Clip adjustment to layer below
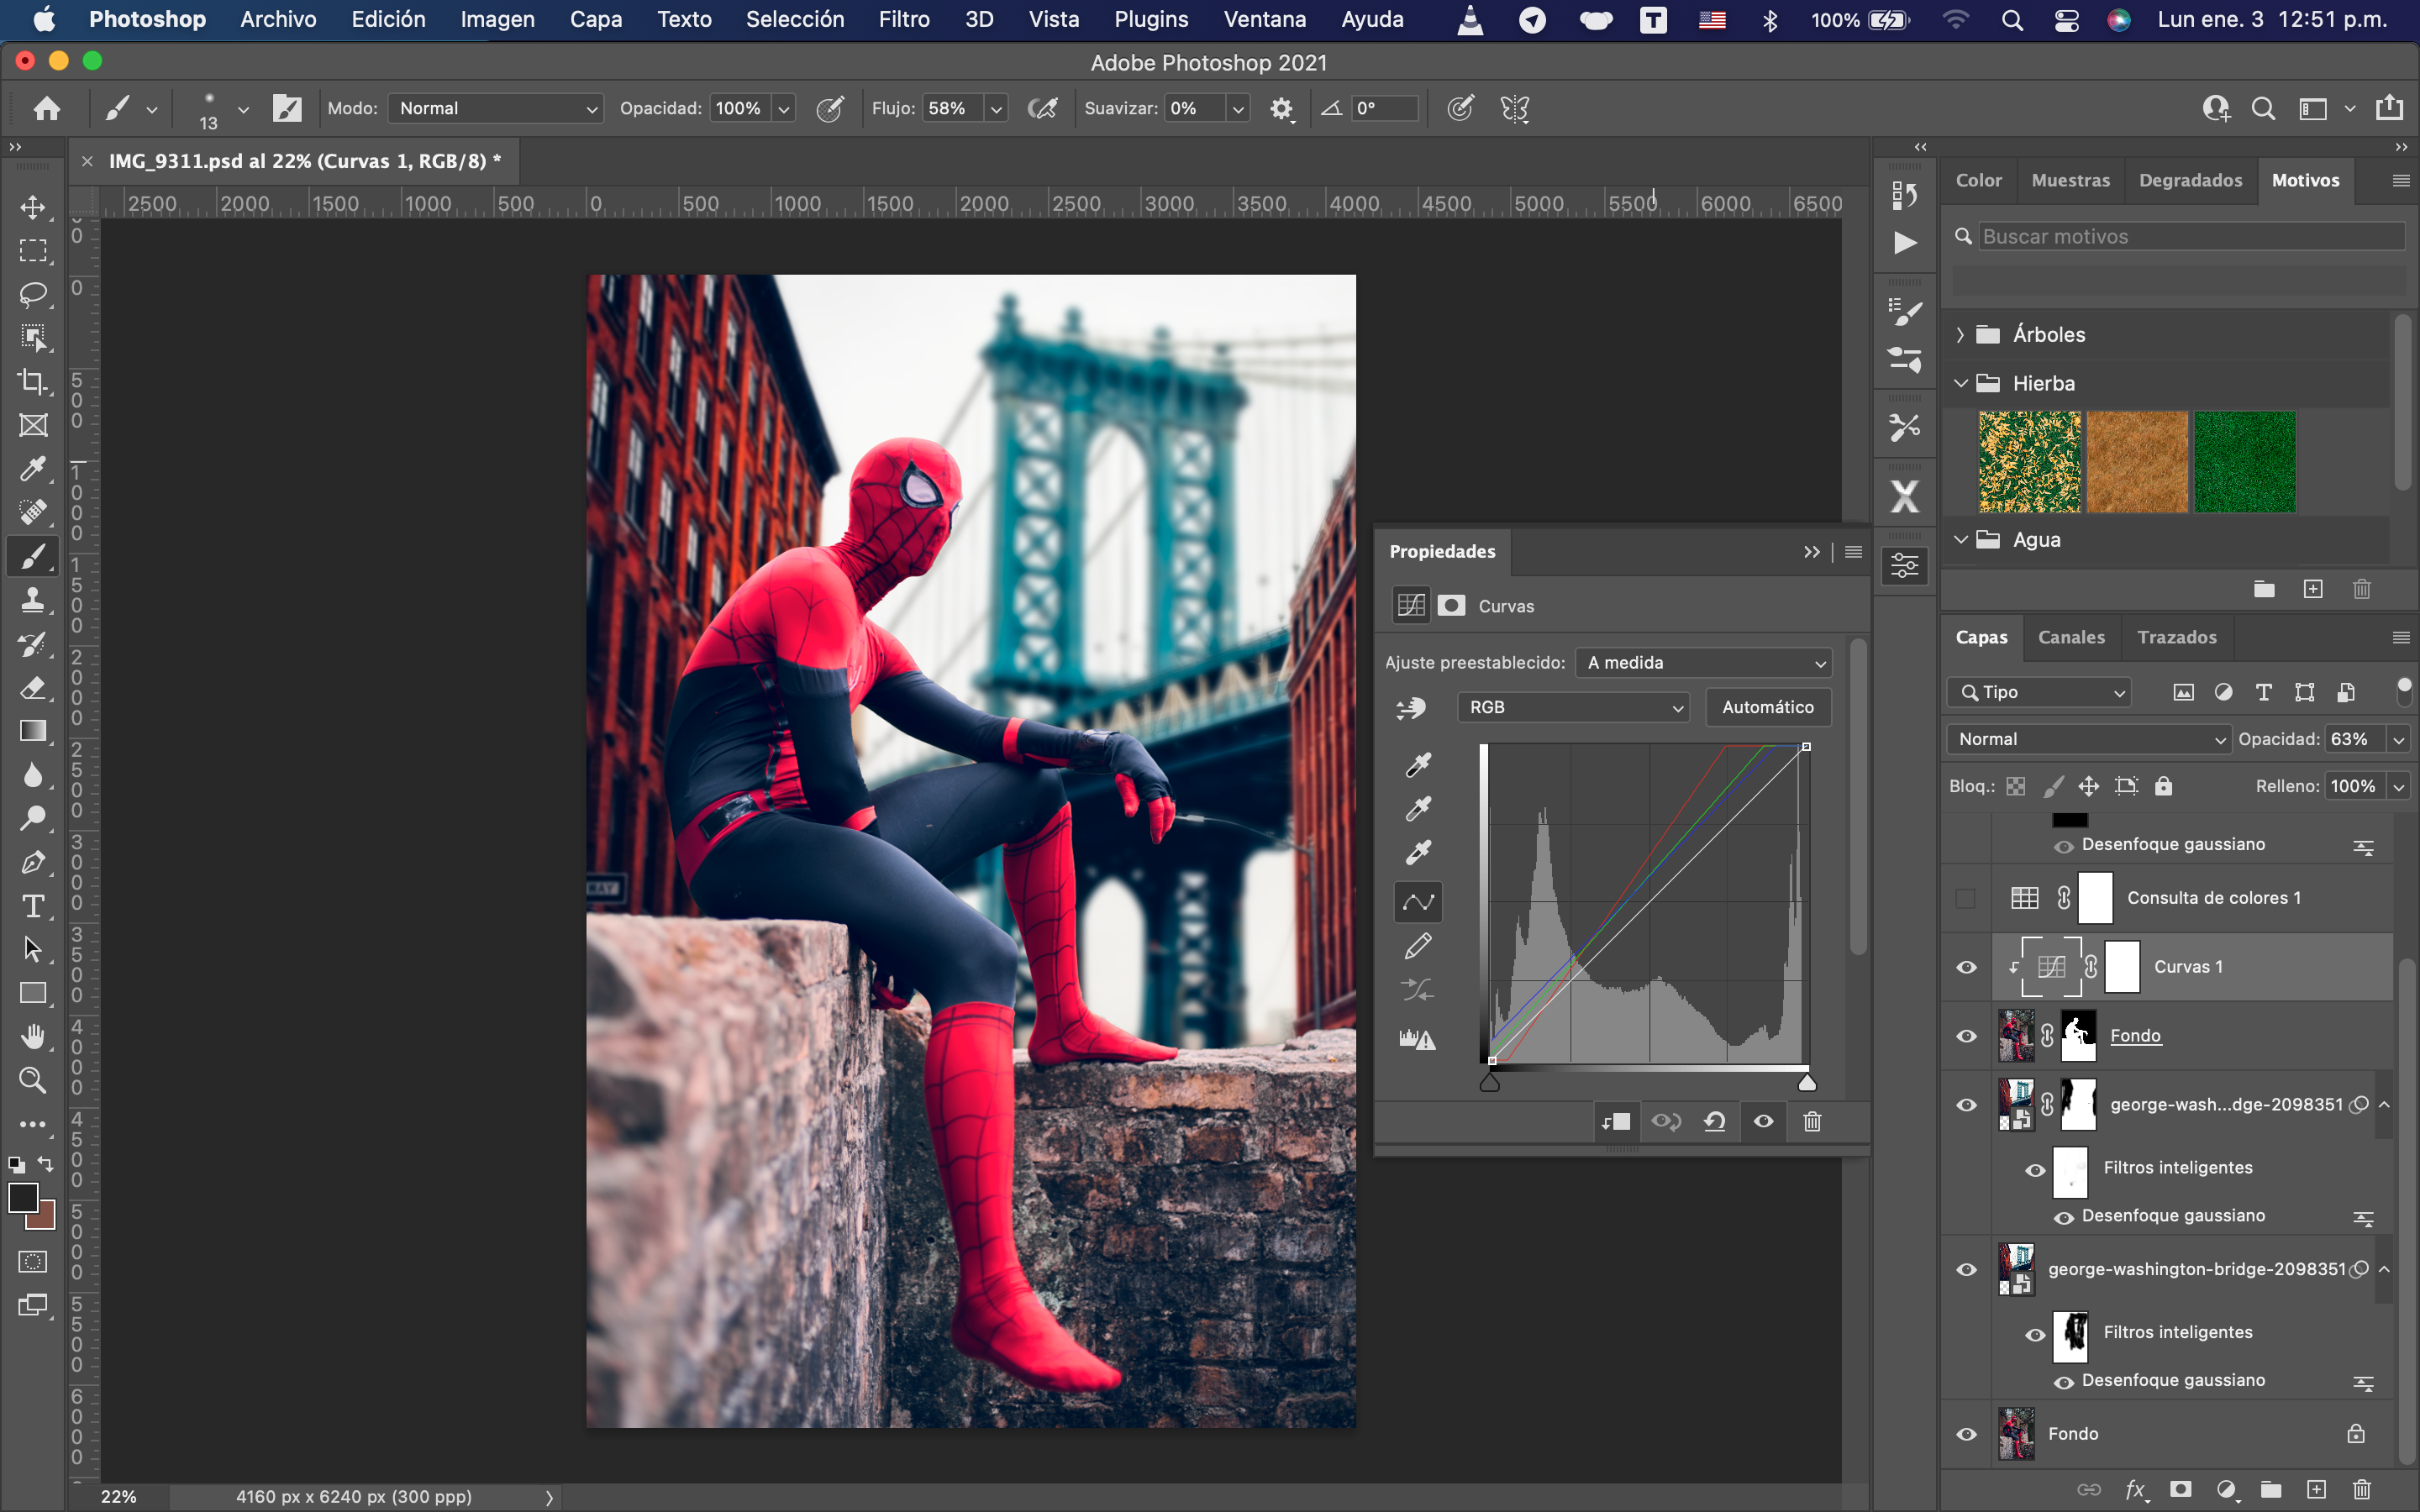Viewport: 2420px width, 1512px height. (1616, 1121)
